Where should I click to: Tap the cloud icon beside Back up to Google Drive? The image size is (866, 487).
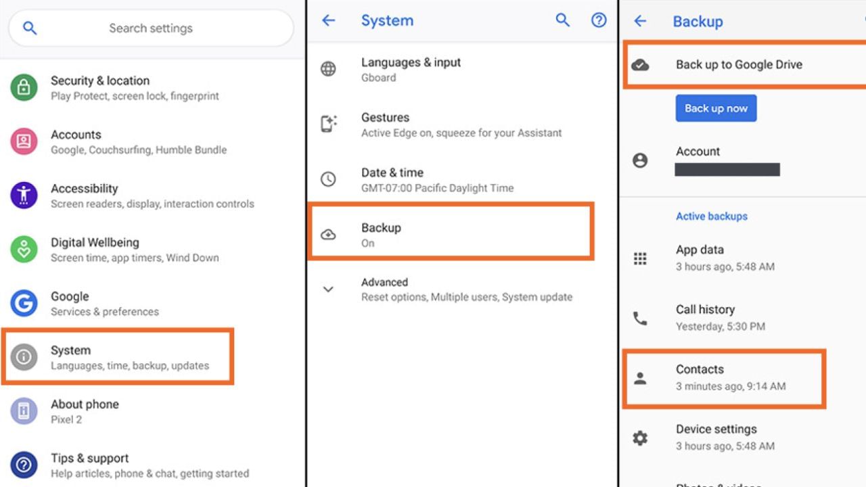click(x=640, y=65)
